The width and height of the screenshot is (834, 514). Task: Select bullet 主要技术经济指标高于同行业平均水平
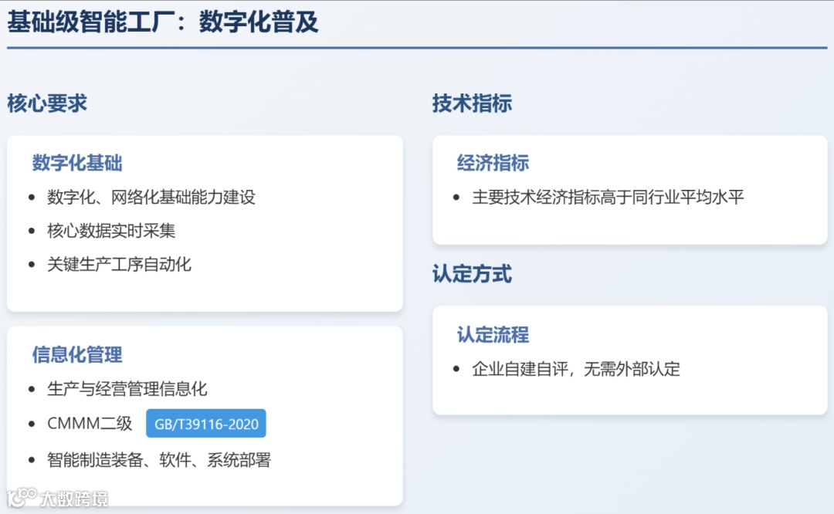coord(608,198)
